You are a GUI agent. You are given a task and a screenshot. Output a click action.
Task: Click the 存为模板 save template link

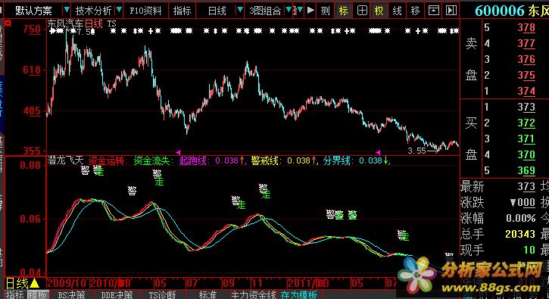[298, 294]
